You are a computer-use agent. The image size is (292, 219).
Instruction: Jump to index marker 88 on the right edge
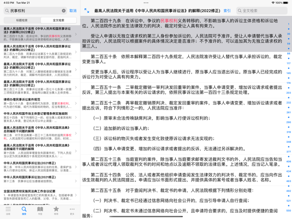click(x=289, y=53)
